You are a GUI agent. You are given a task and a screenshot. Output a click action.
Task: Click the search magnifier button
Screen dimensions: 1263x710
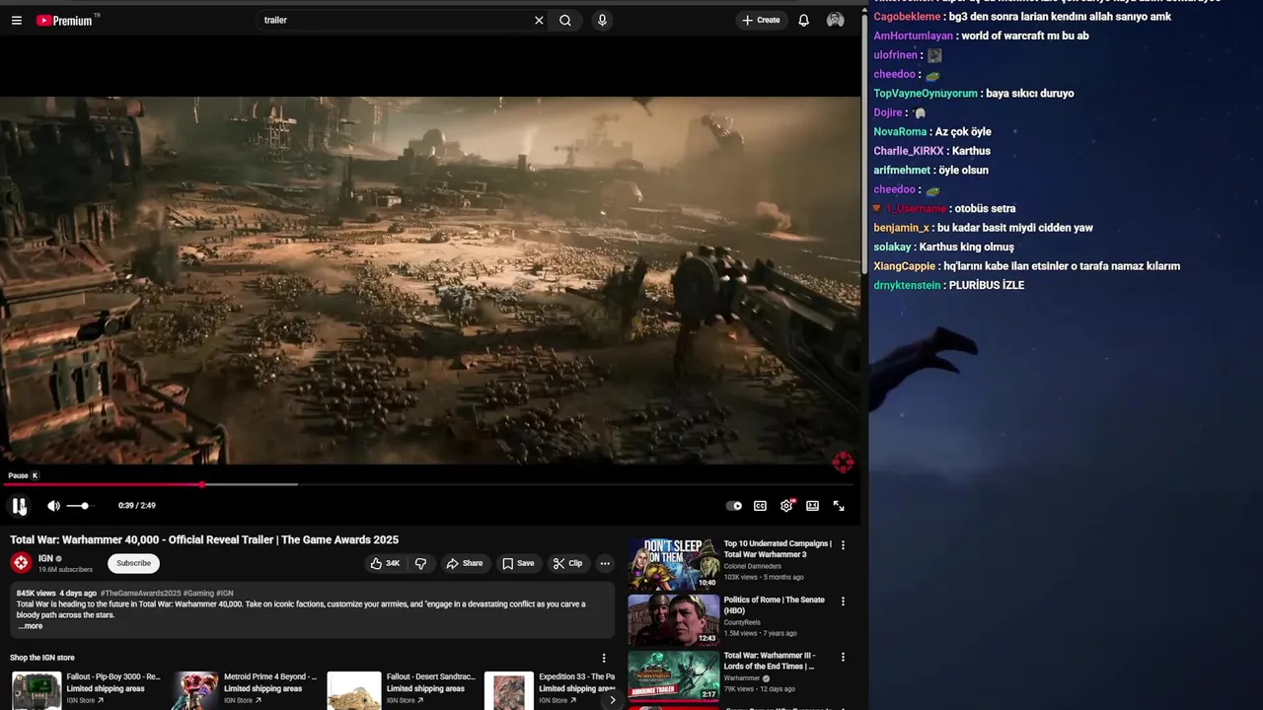pyautogui.click(x=565, y=20)
